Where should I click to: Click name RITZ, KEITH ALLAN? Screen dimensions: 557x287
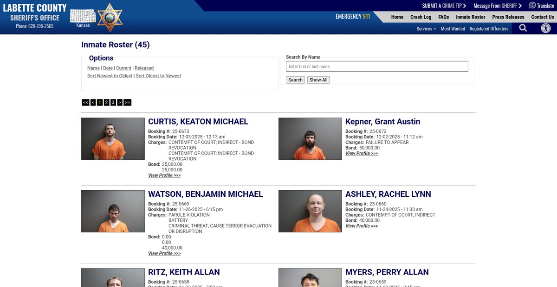point(184,272)
